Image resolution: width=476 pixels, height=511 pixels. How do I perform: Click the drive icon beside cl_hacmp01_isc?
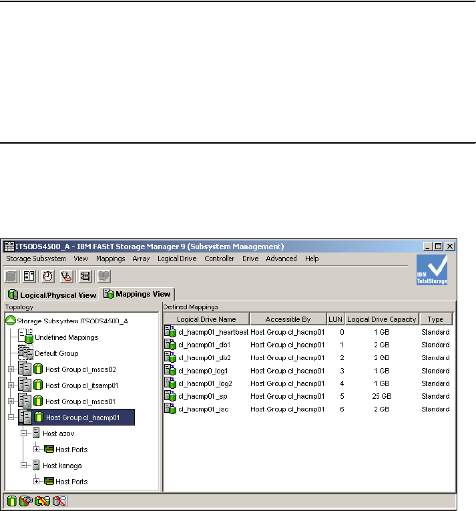pos(170,409)
